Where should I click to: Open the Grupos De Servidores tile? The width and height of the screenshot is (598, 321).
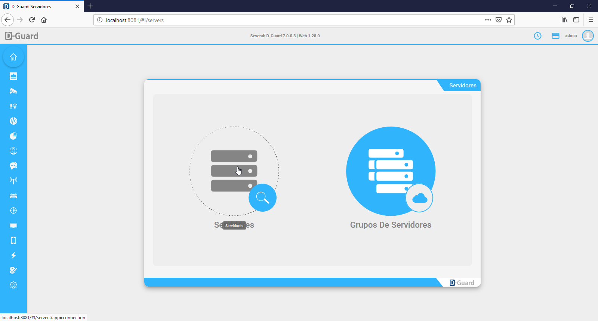[391, 171]
